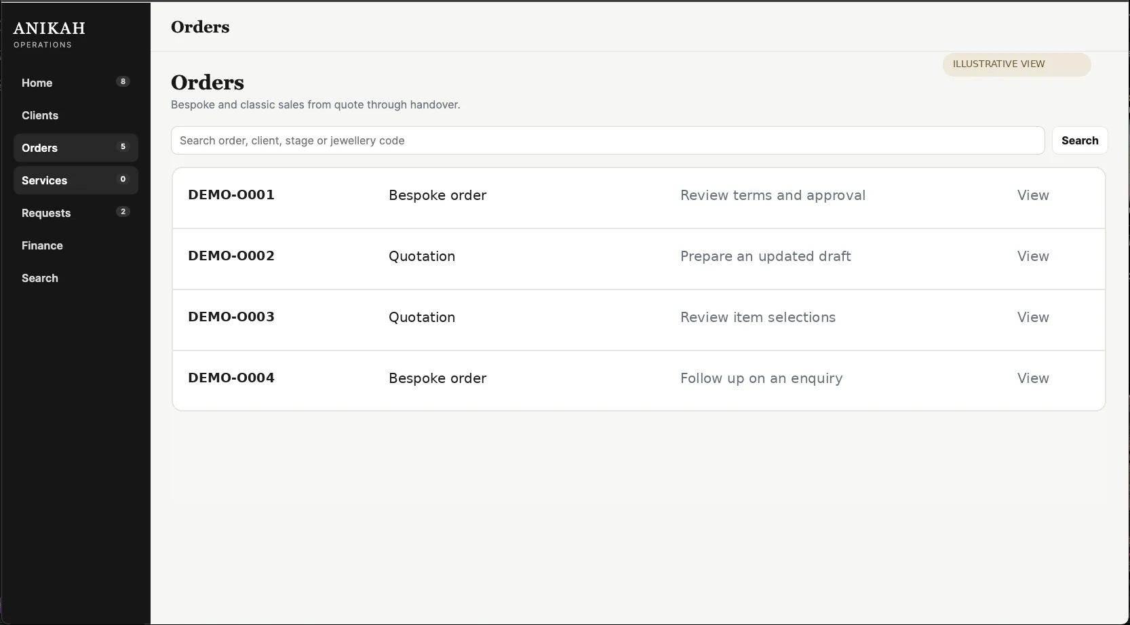1130x625 pixels.
Task: Click the Illustrative View badge
Action: point(1017,64)
